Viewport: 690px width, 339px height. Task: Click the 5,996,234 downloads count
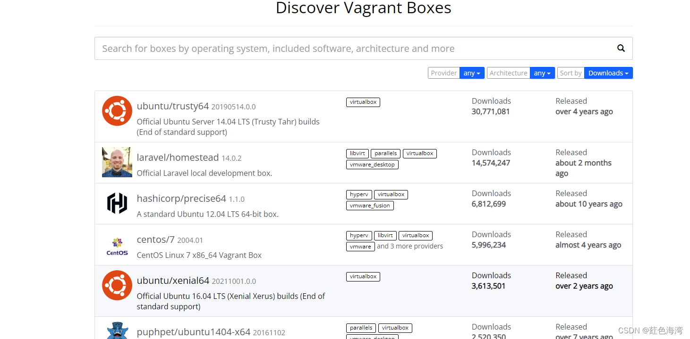coord(489,245)
